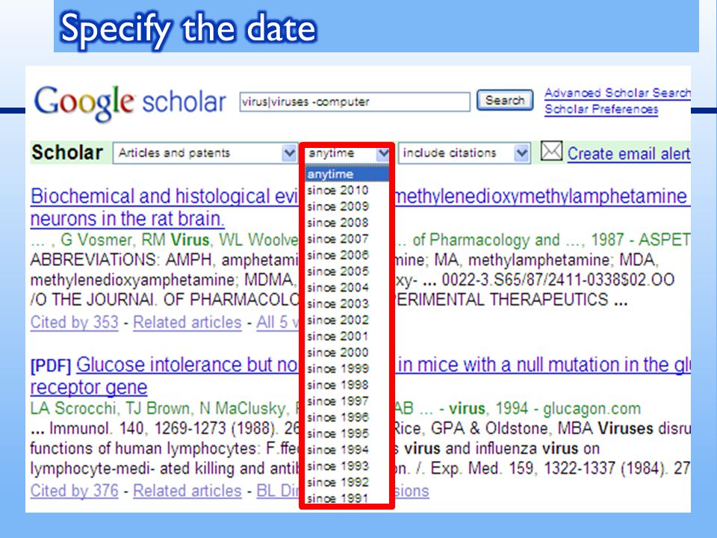The image size is (717, 538).
Task: Open the include citations dropdown
Action: pyautogui.click(x=465, y=152)
